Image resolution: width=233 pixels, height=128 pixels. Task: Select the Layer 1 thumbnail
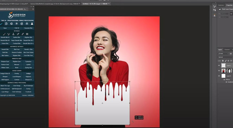pyautogui.click(x=223, y=65)
